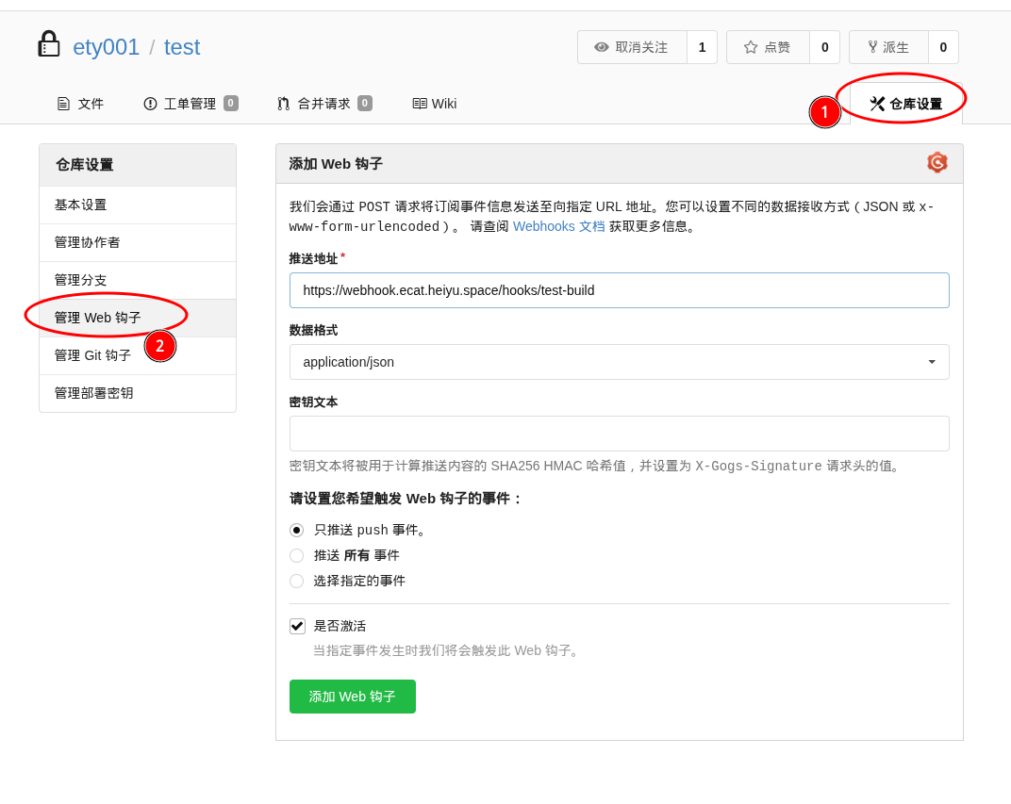Click the 0 badge next to 工单管理

(231, 103)
